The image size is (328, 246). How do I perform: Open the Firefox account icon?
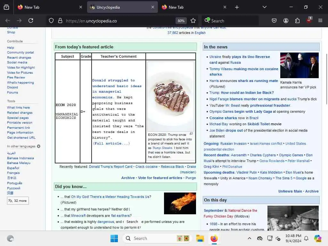[286, 20]
